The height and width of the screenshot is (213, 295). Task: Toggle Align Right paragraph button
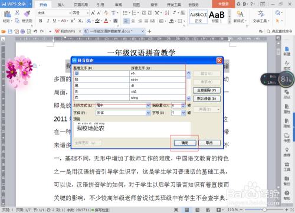point(140,21)
